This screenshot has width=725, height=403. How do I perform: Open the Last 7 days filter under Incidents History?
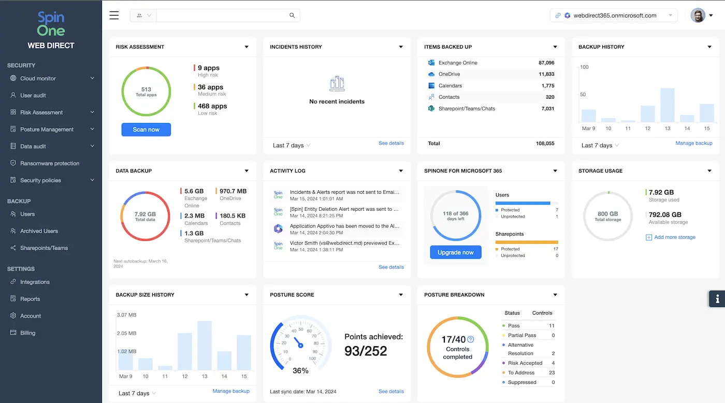coord(291,145)
